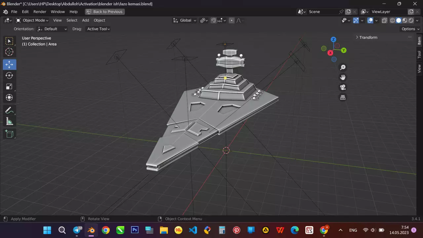Toggle the camera view icon

[343, 87]
